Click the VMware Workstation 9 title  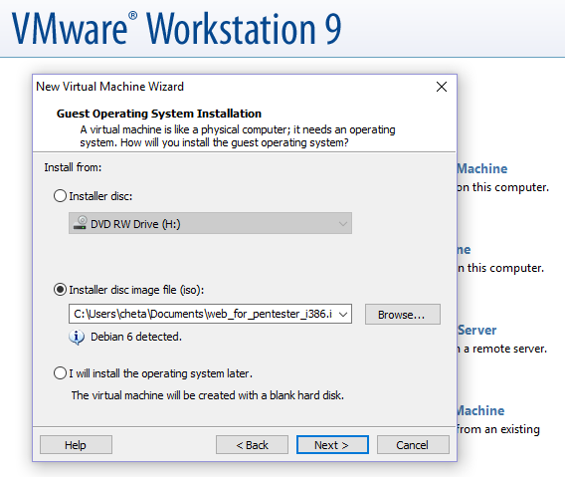pos(177,29)
